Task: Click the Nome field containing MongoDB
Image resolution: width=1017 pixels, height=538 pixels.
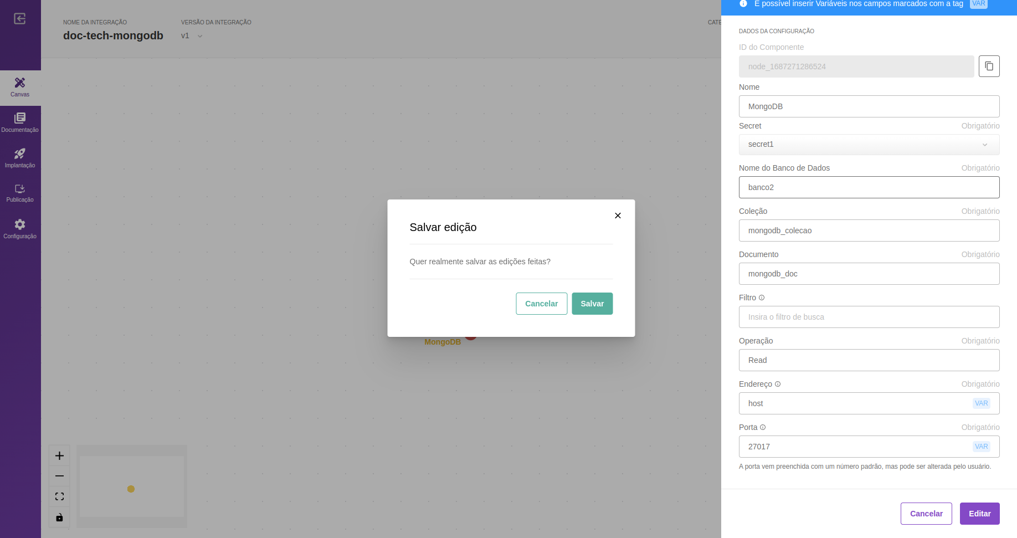Action: pyautogui.click(x=869, y=106)
